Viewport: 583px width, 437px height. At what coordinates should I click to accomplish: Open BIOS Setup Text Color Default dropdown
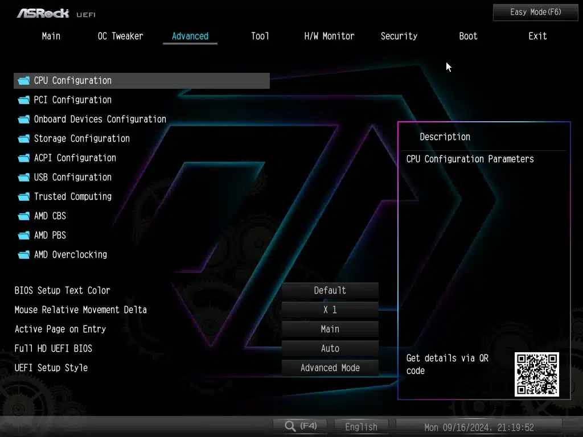click(330, 290)
